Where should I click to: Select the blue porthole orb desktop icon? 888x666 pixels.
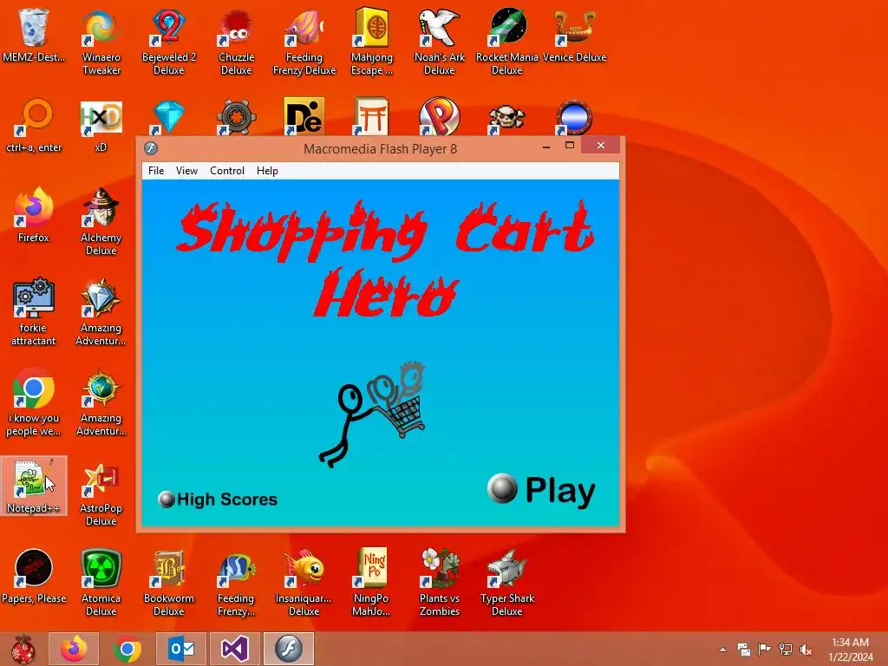pos(574,117)
